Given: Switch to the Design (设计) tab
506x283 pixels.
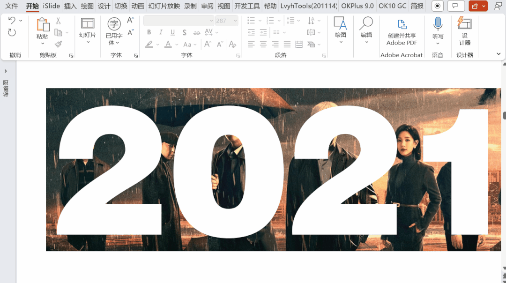Looking at the screenshot, I should 104,6.
